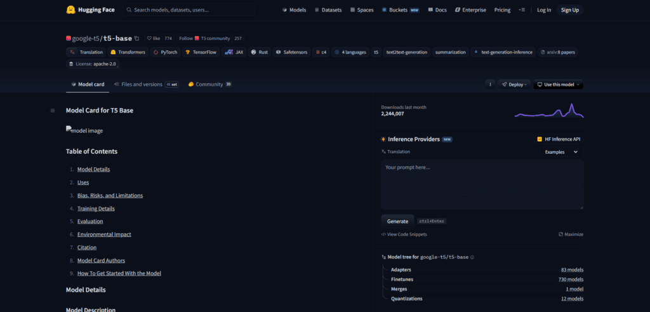This screenshot has height=312, width=650.
Task: Expand the Deploy dropdown
Action: pyautogui.click(x=514, y=85)
